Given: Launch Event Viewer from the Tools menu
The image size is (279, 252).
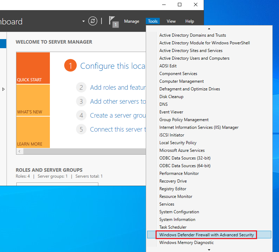Looking at the screenshot, I should (x=171, y=112).
